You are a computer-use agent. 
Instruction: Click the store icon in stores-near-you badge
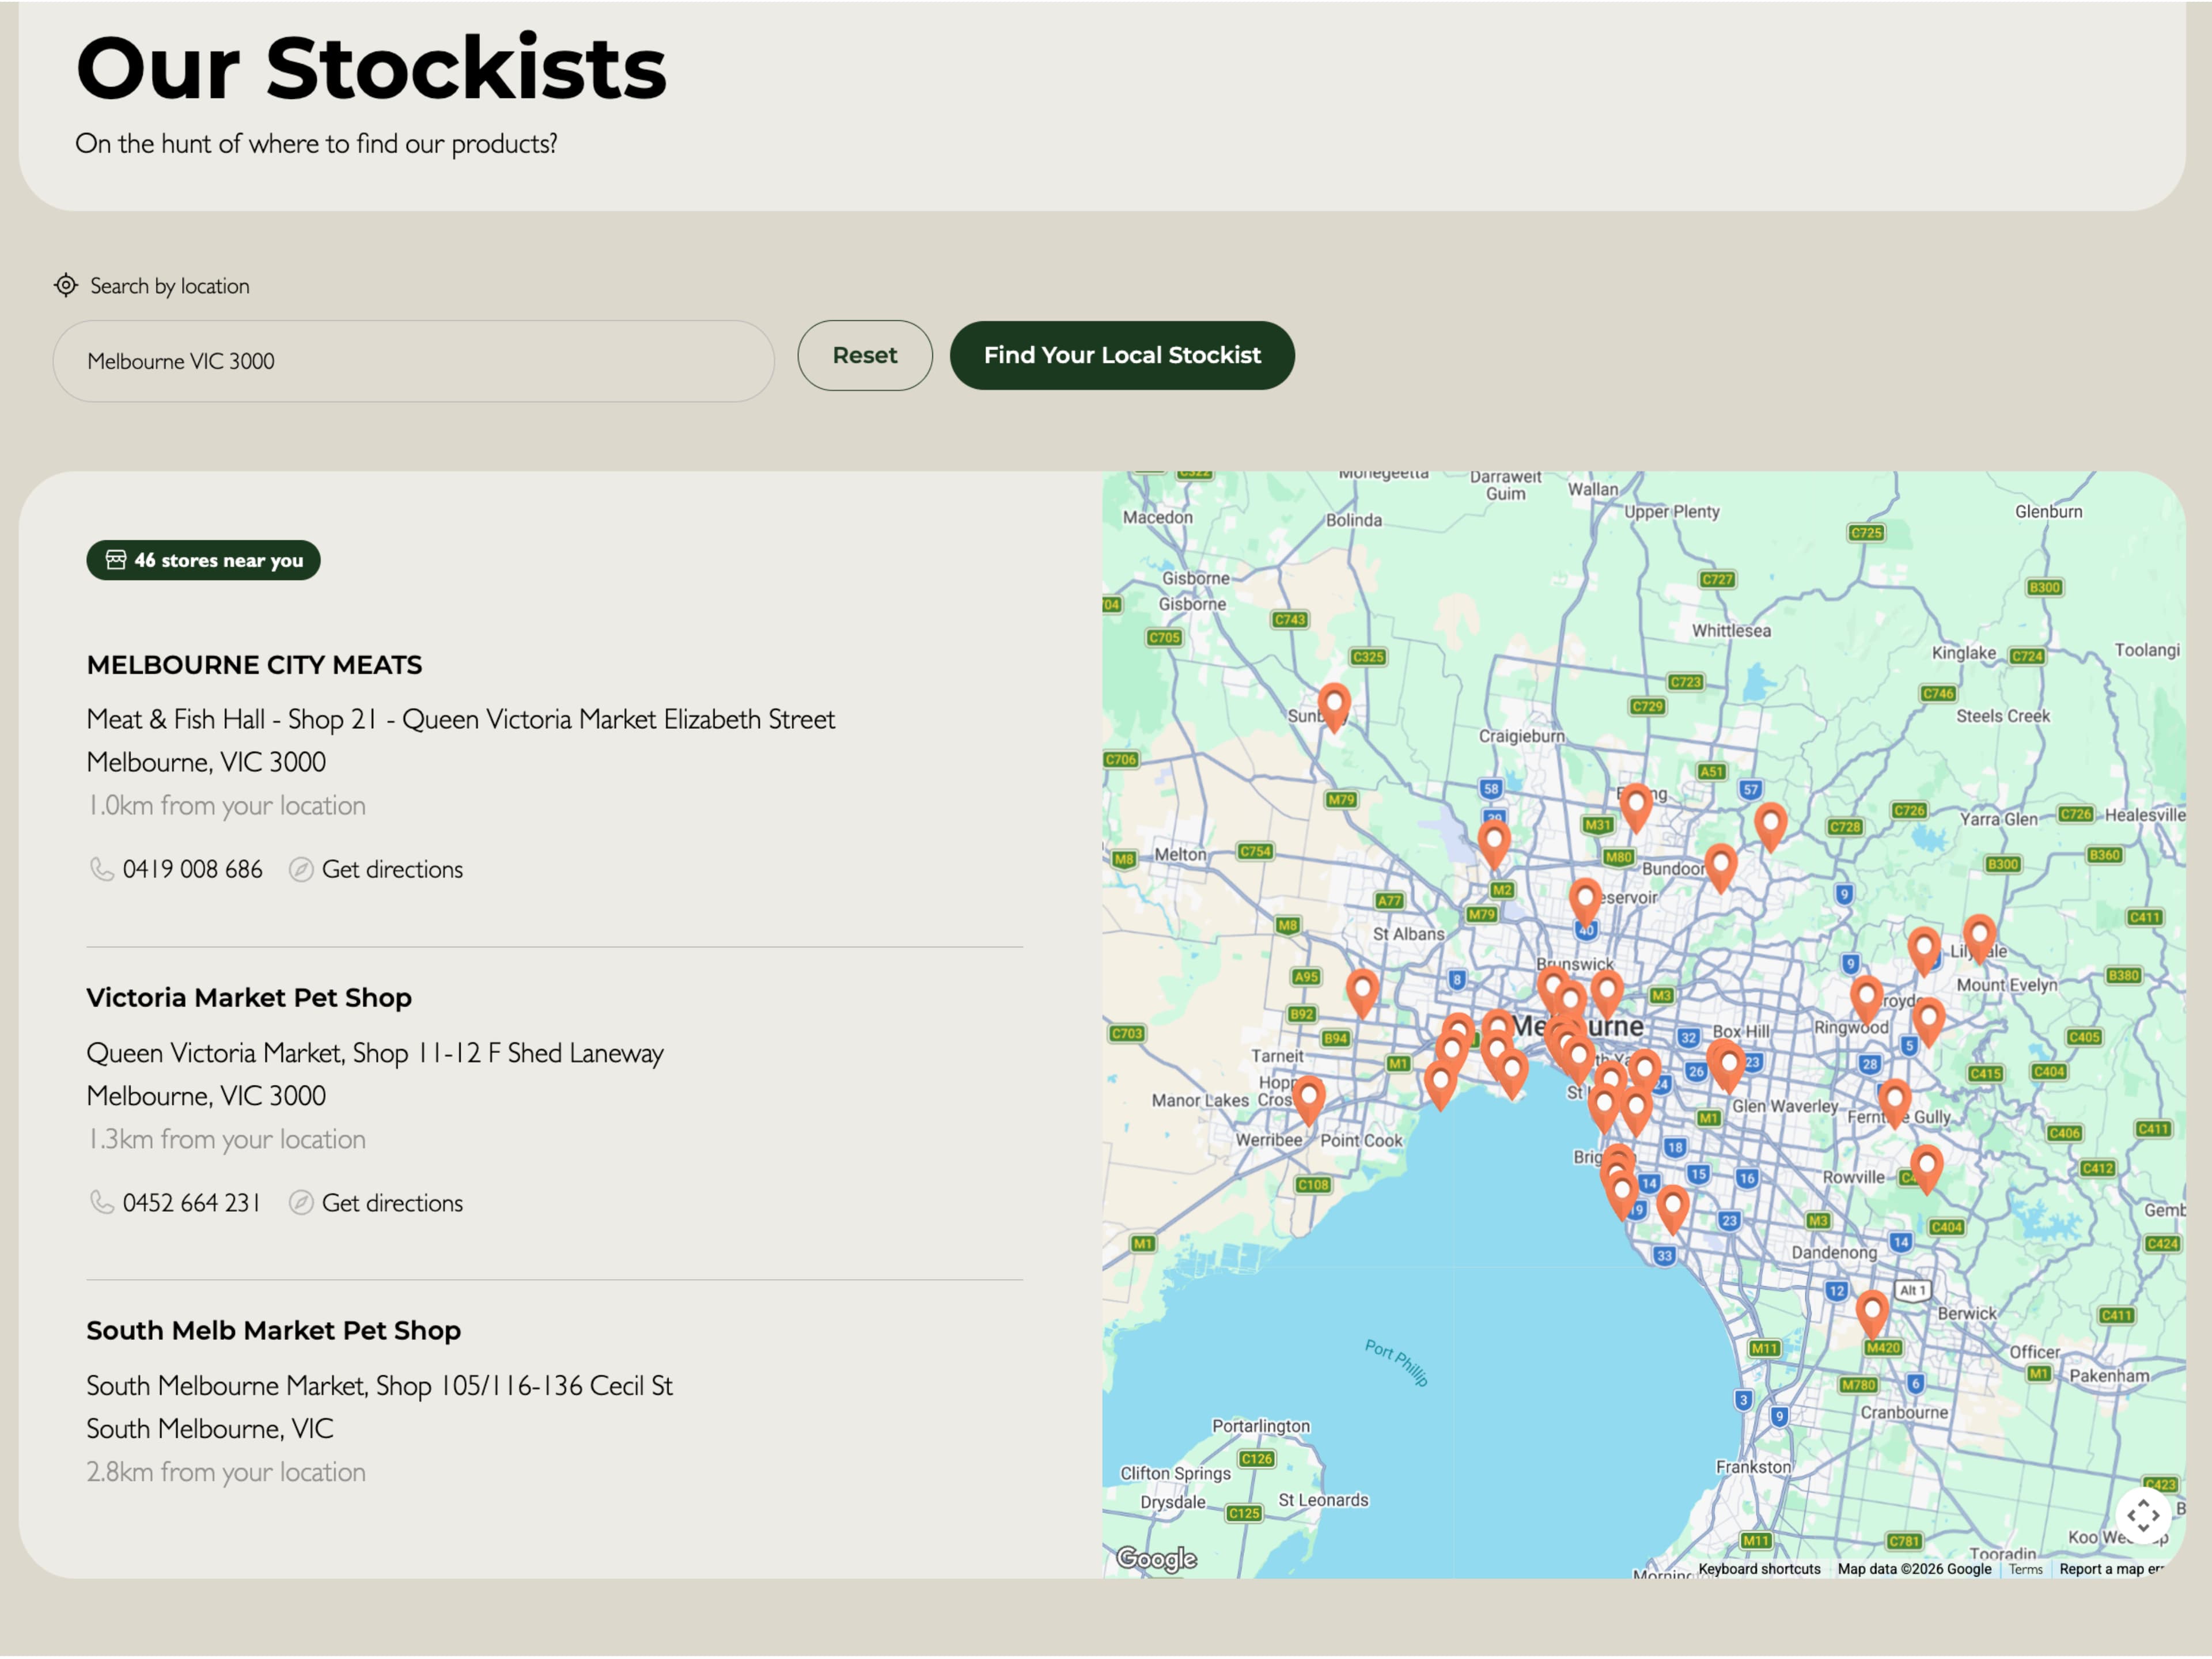(x=116, y=560)
